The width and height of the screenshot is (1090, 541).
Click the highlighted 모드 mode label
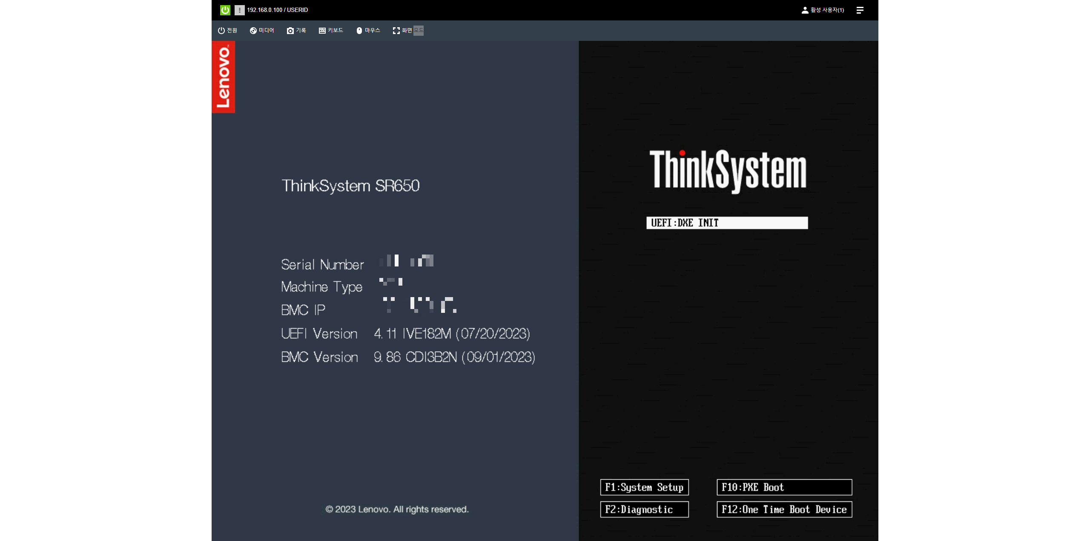click(x=419, y=30)
